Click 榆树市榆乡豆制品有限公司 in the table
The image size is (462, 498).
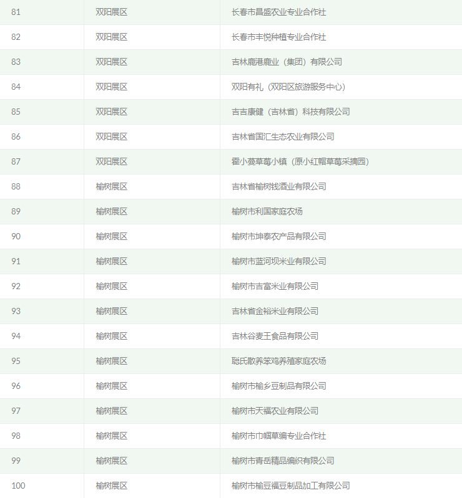coord(278,386)
